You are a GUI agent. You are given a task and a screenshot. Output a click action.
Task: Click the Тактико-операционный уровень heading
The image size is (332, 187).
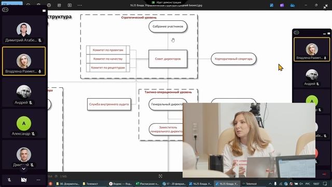pyautogui.click(x=168, y=92)
